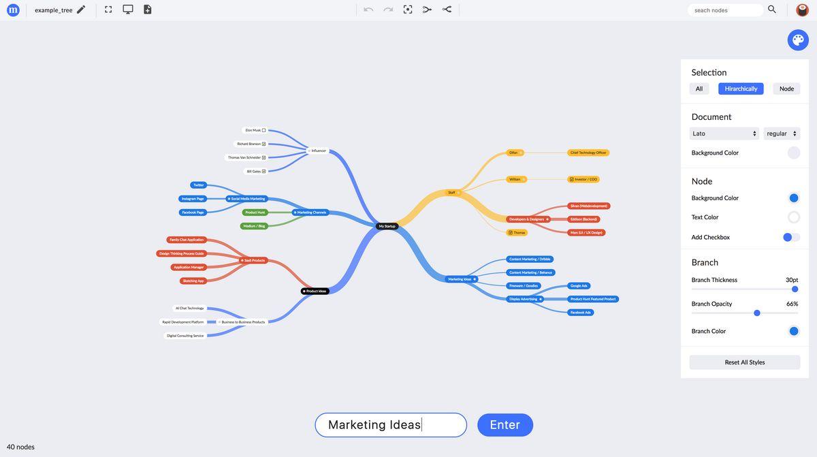The width and height of the screenshot is (817, 457).
Task: Open Branch Color swatch
Action: pos(794,331)
